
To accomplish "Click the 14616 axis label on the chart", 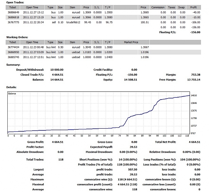I will [x=194, y=95].
